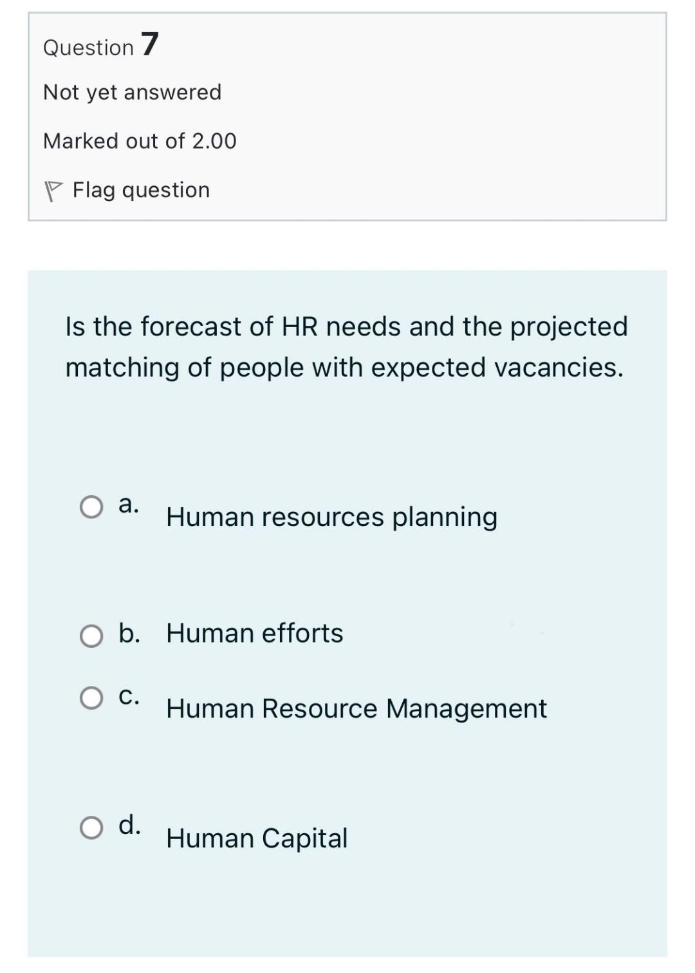The height and width of the screenshot is (973, 695).
Task: Click the letter label c.
Action: [129, 696]
